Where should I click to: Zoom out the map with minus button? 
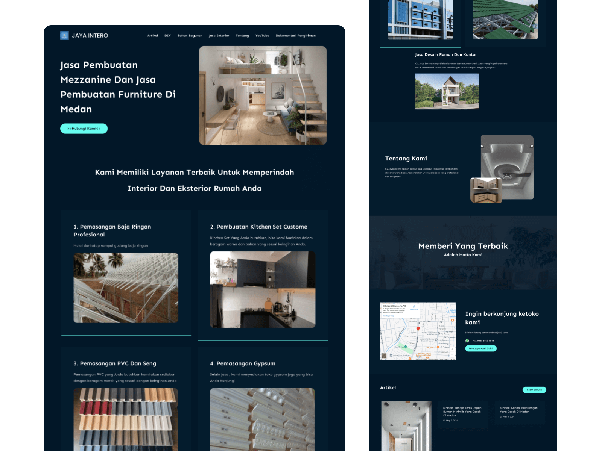[452, 354]
